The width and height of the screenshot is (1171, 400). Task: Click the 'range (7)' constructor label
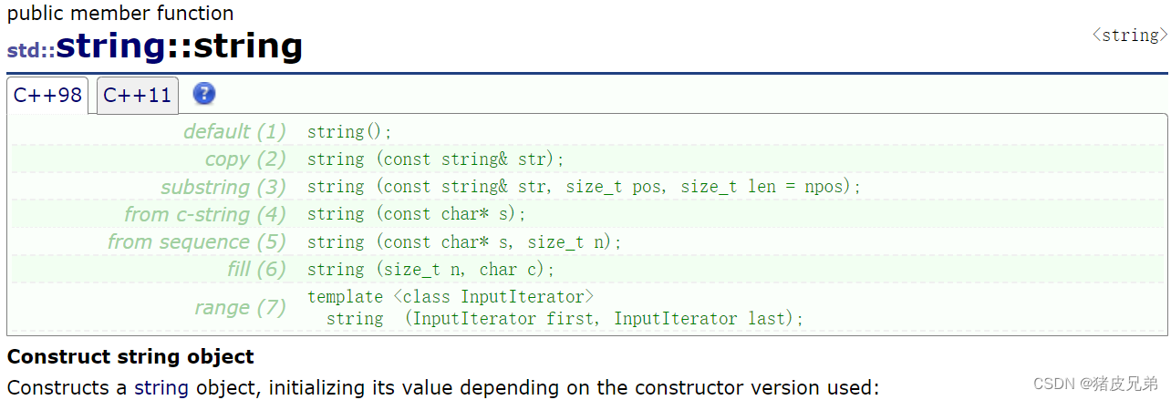[240, 307]
